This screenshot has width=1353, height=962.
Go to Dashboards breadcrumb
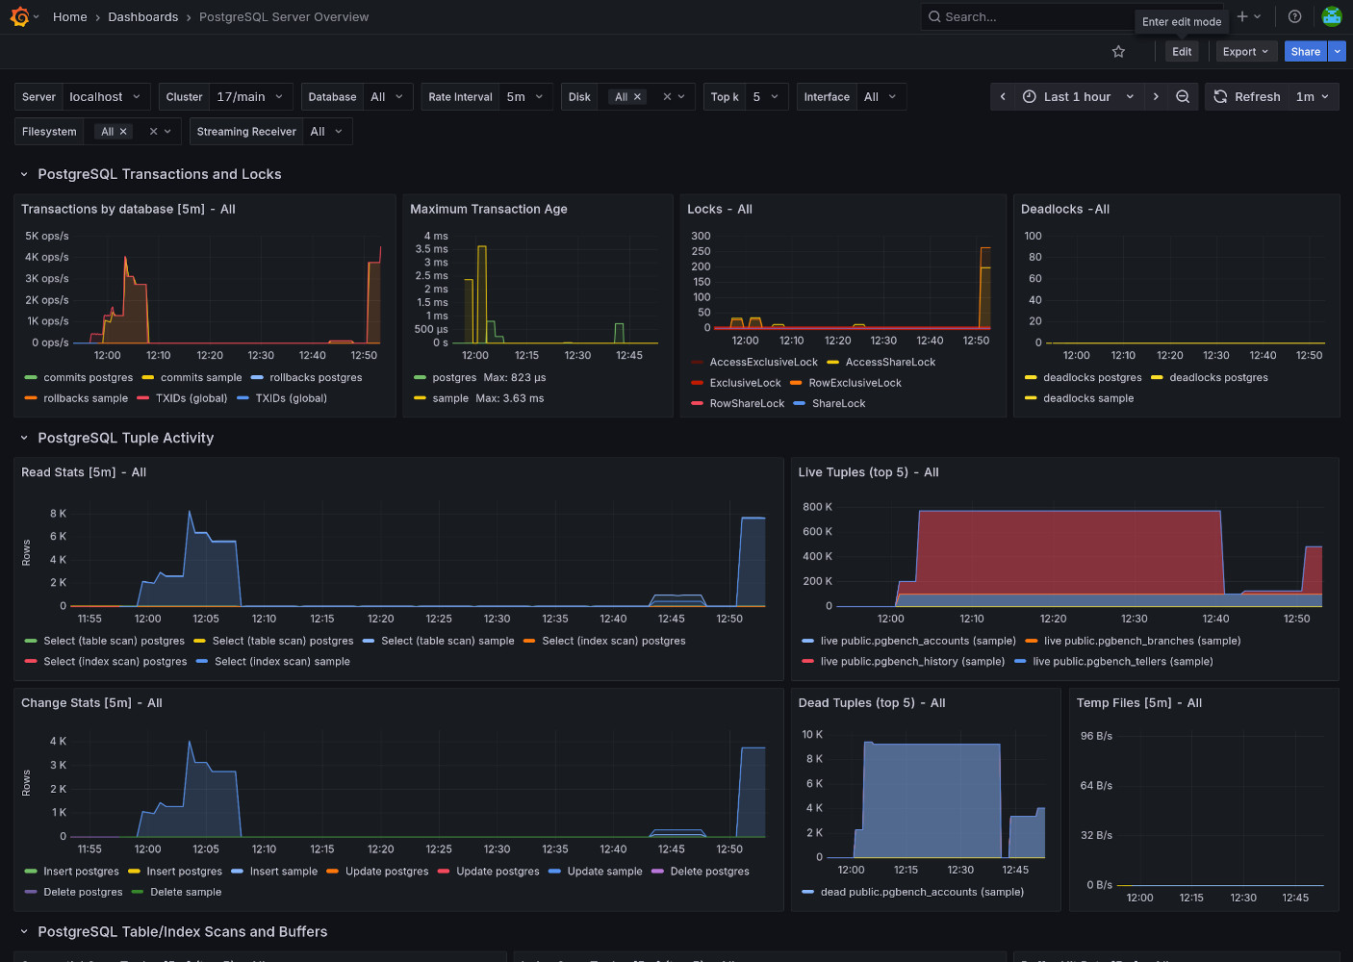[142, 17]
